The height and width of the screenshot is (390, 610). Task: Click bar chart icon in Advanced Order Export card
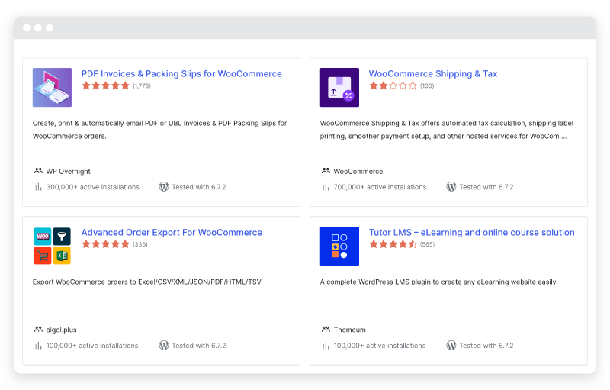click(x=38, y=346)
